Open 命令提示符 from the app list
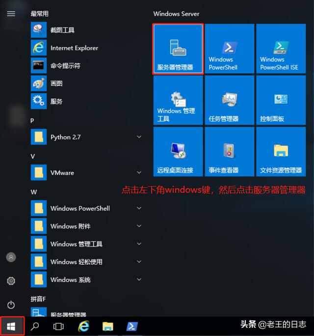 tap(86, 65)
